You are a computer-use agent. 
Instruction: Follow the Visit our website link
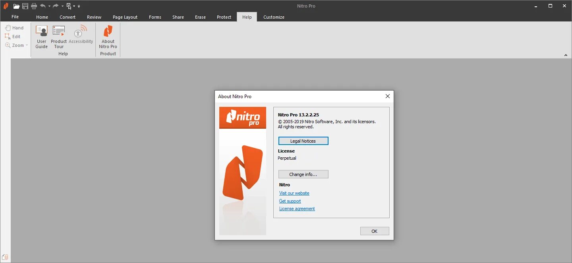click(x=294, y=193)
